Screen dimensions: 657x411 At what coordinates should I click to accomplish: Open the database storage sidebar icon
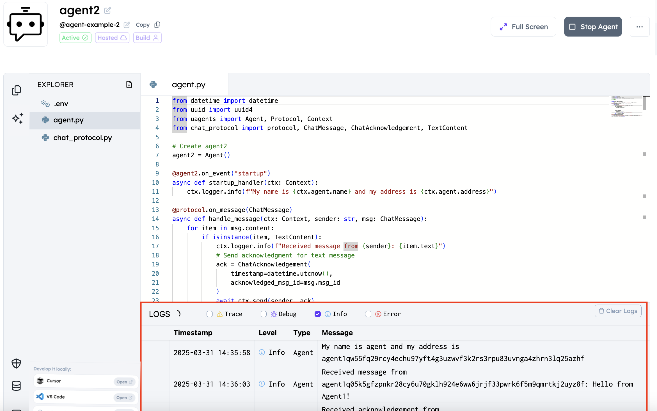pyautogui.click(x=16, y=386)
